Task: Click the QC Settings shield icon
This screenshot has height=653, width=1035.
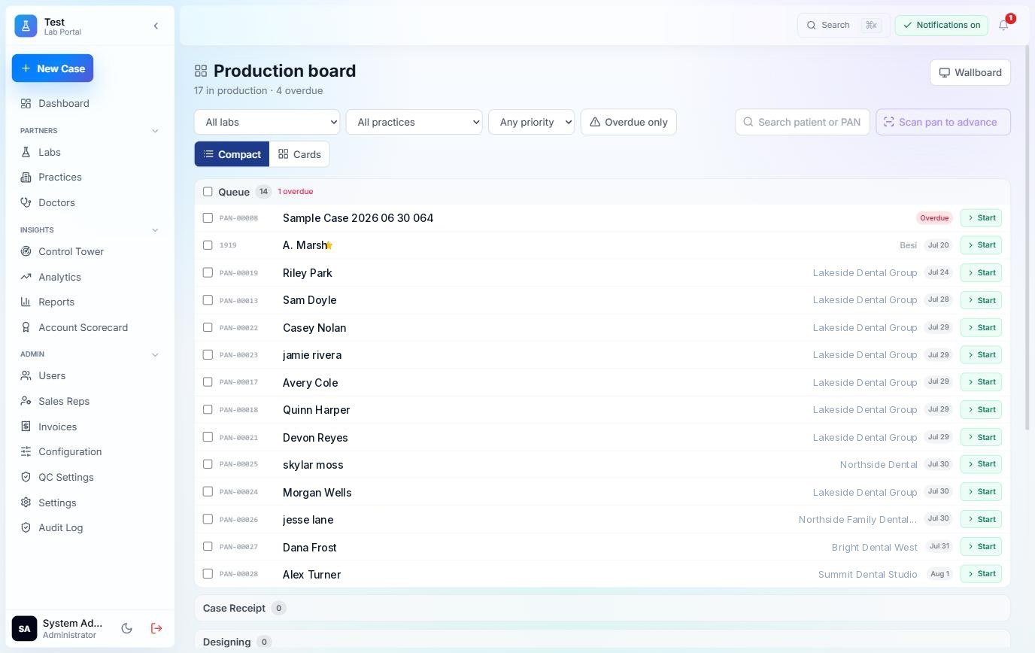Action: click(x=26, y=477)
